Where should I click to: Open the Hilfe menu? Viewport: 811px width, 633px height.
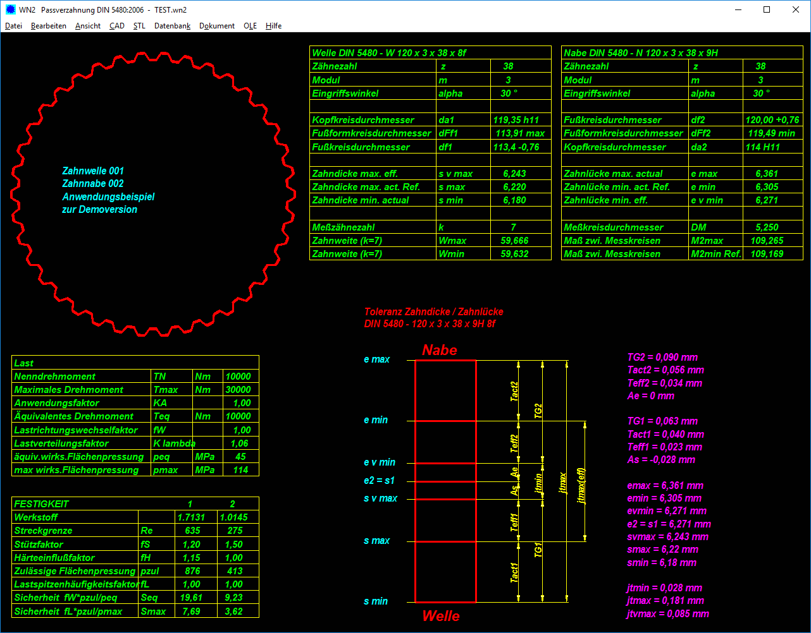click(x=273, y=26)
